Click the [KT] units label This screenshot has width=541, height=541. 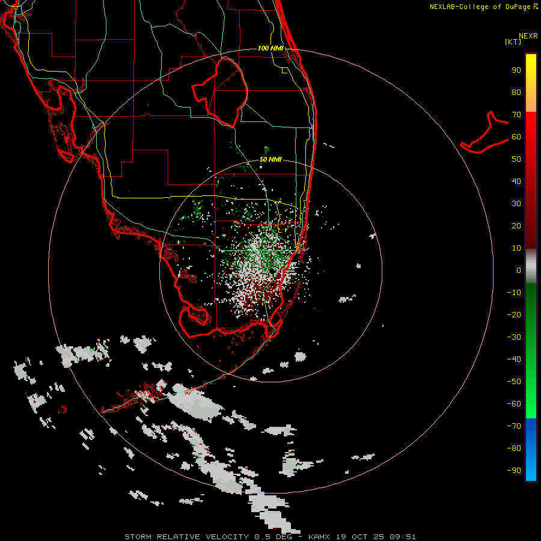[x=513, y=41]
